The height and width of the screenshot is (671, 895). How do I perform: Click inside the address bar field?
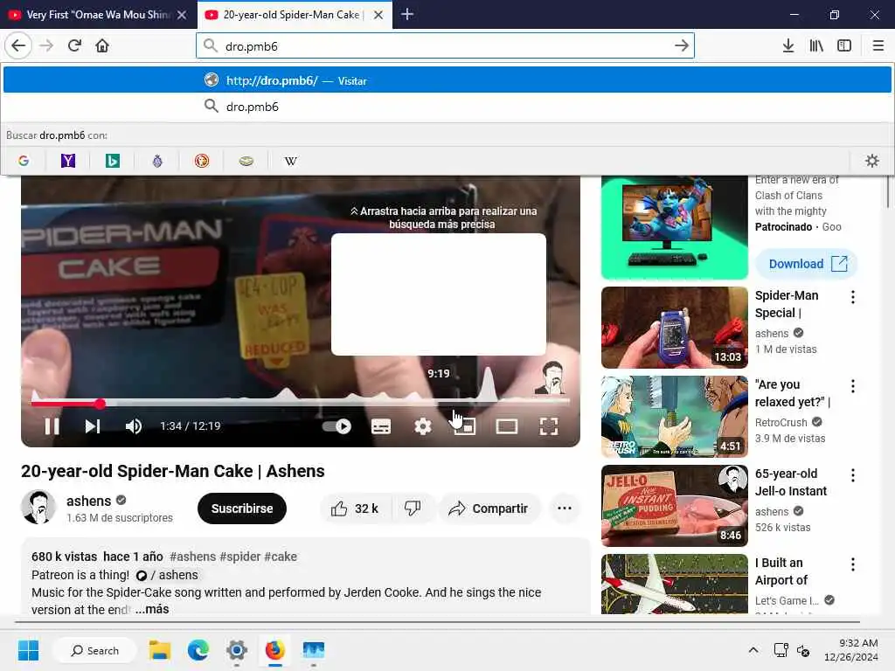click(x=445, y=45)
